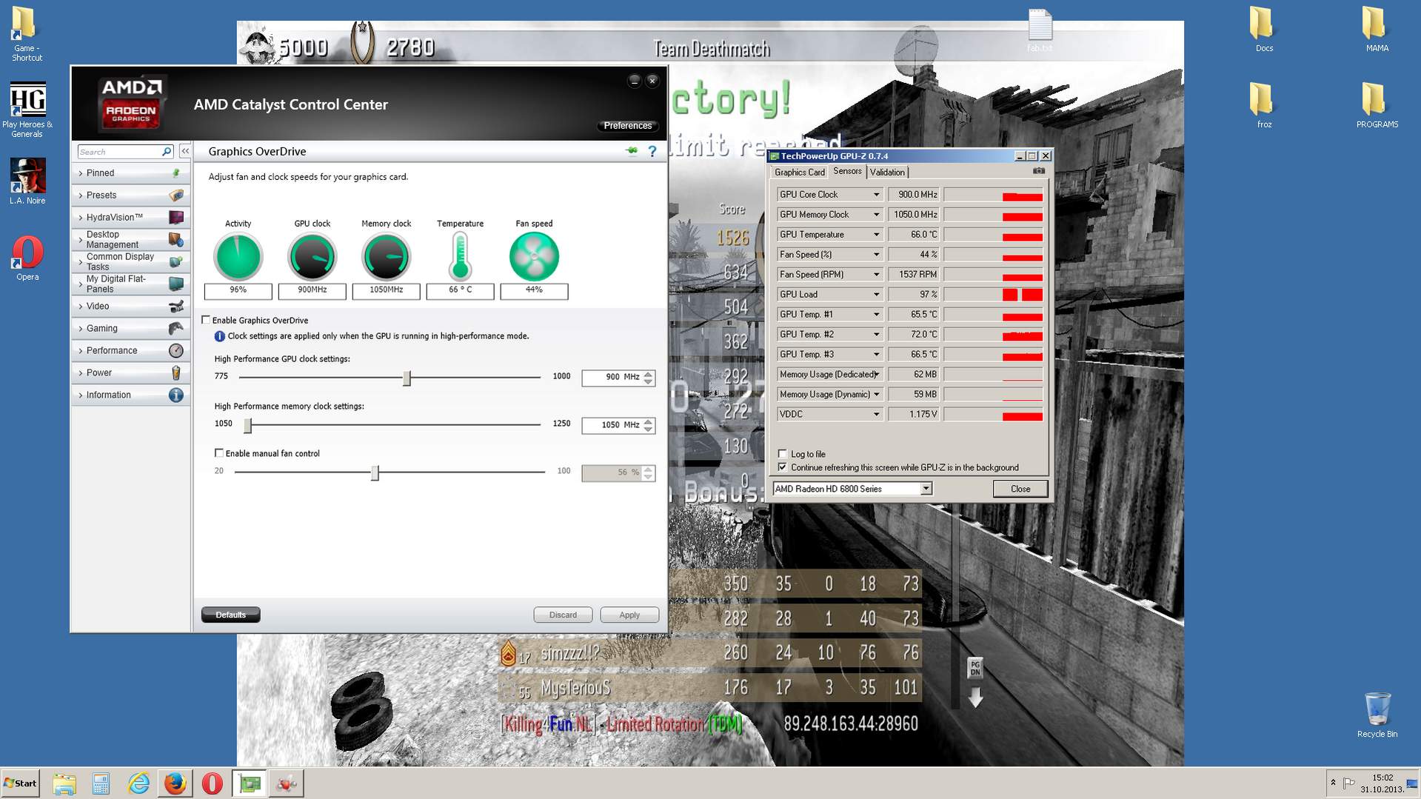Viewport: 1421px width, 799px height.
Task: Click the My Digital Flat-Panels icon
Action: pyautogui.click(x=176, y=284)
